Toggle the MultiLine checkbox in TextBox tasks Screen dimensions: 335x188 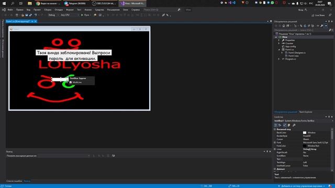(x=71, y=83)
